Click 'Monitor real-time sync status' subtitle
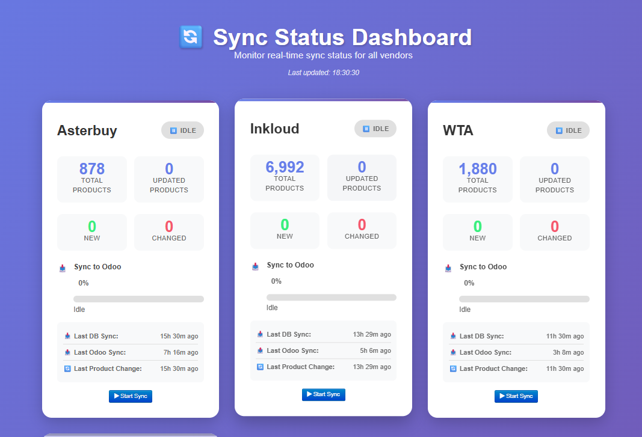642x437 pixels. point(324,55)
